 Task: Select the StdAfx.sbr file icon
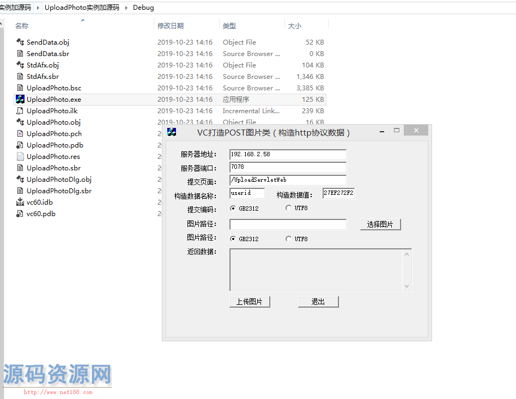click(20, 76)
